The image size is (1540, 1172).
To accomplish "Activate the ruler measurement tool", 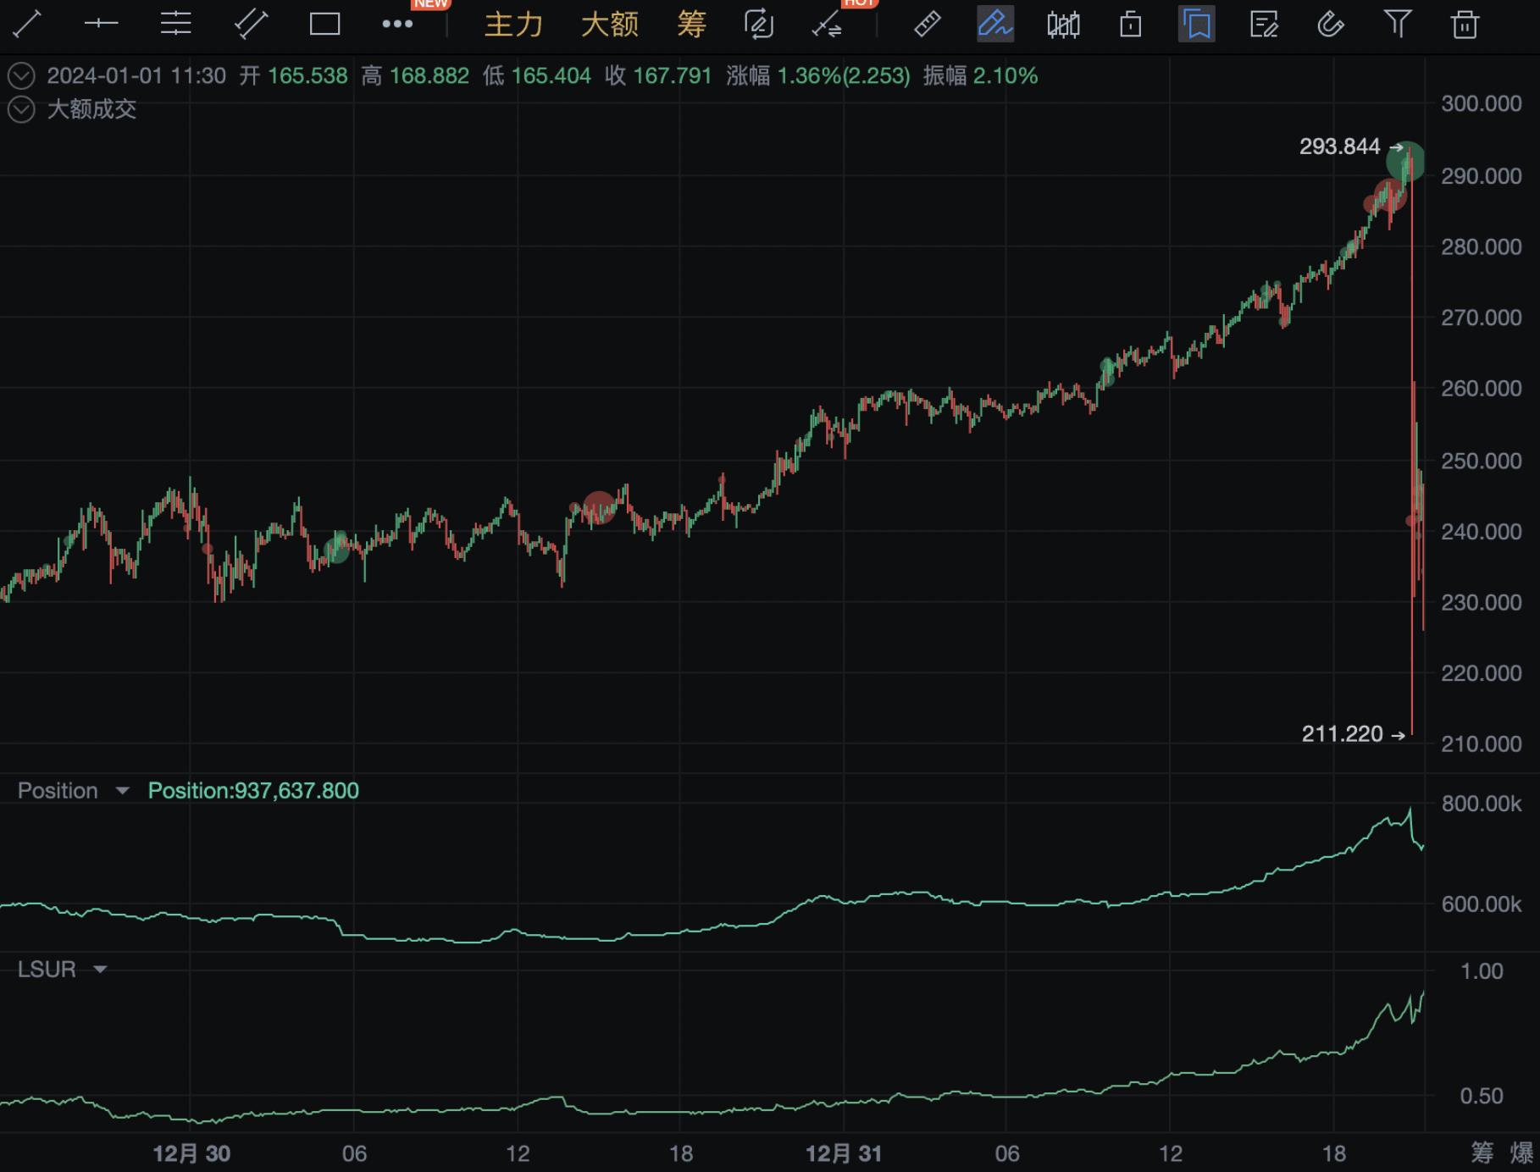I will tap(928, 24).
